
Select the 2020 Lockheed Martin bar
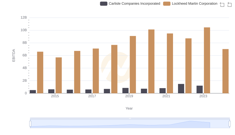click(x=151, y=61)
